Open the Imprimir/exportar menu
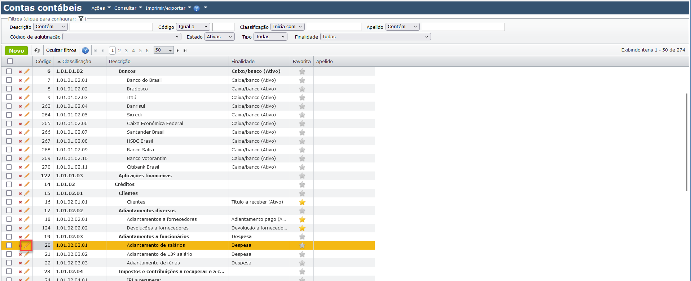 168,8
